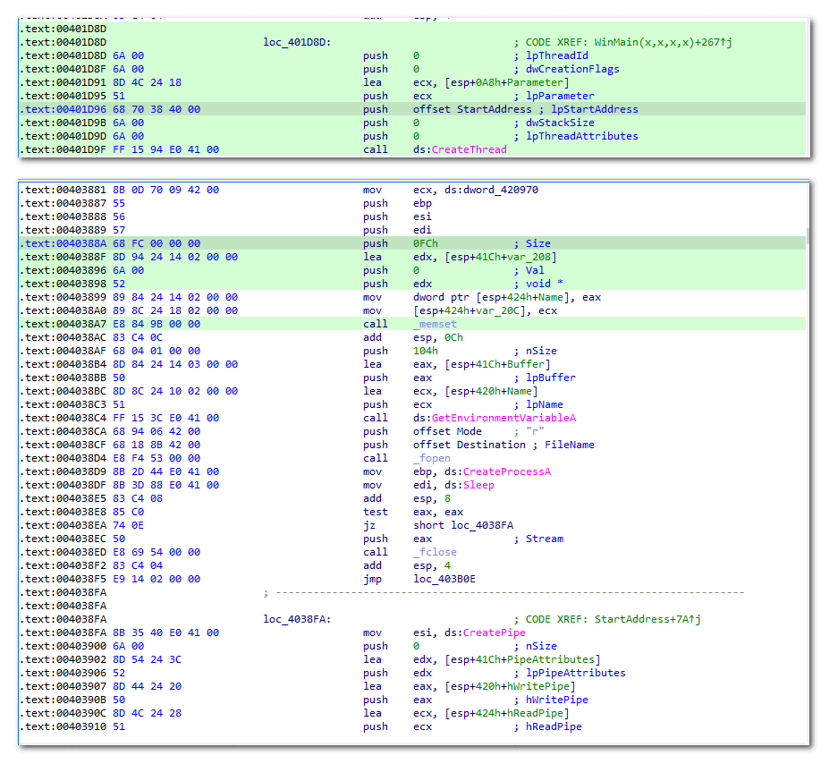
Task: Select the offset StartAddress operand
Action: coord(472,109)
